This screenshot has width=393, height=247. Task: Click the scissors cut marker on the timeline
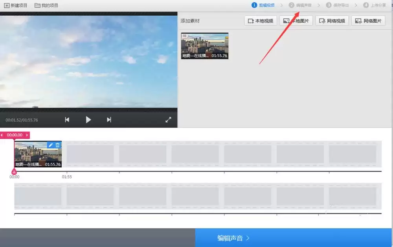point(14,172)
